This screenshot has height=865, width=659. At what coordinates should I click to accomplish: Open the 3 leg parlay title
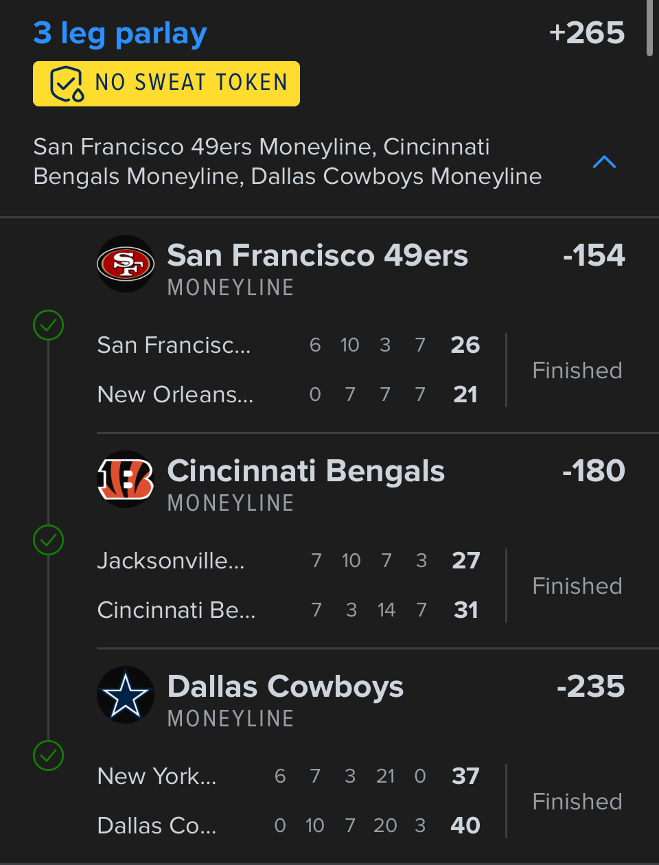(120, 33)
